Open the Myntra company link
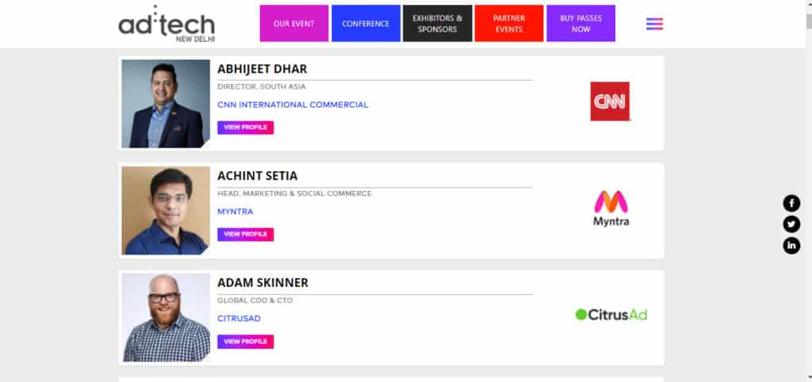The image size is (812, 382). coord(235,212)
